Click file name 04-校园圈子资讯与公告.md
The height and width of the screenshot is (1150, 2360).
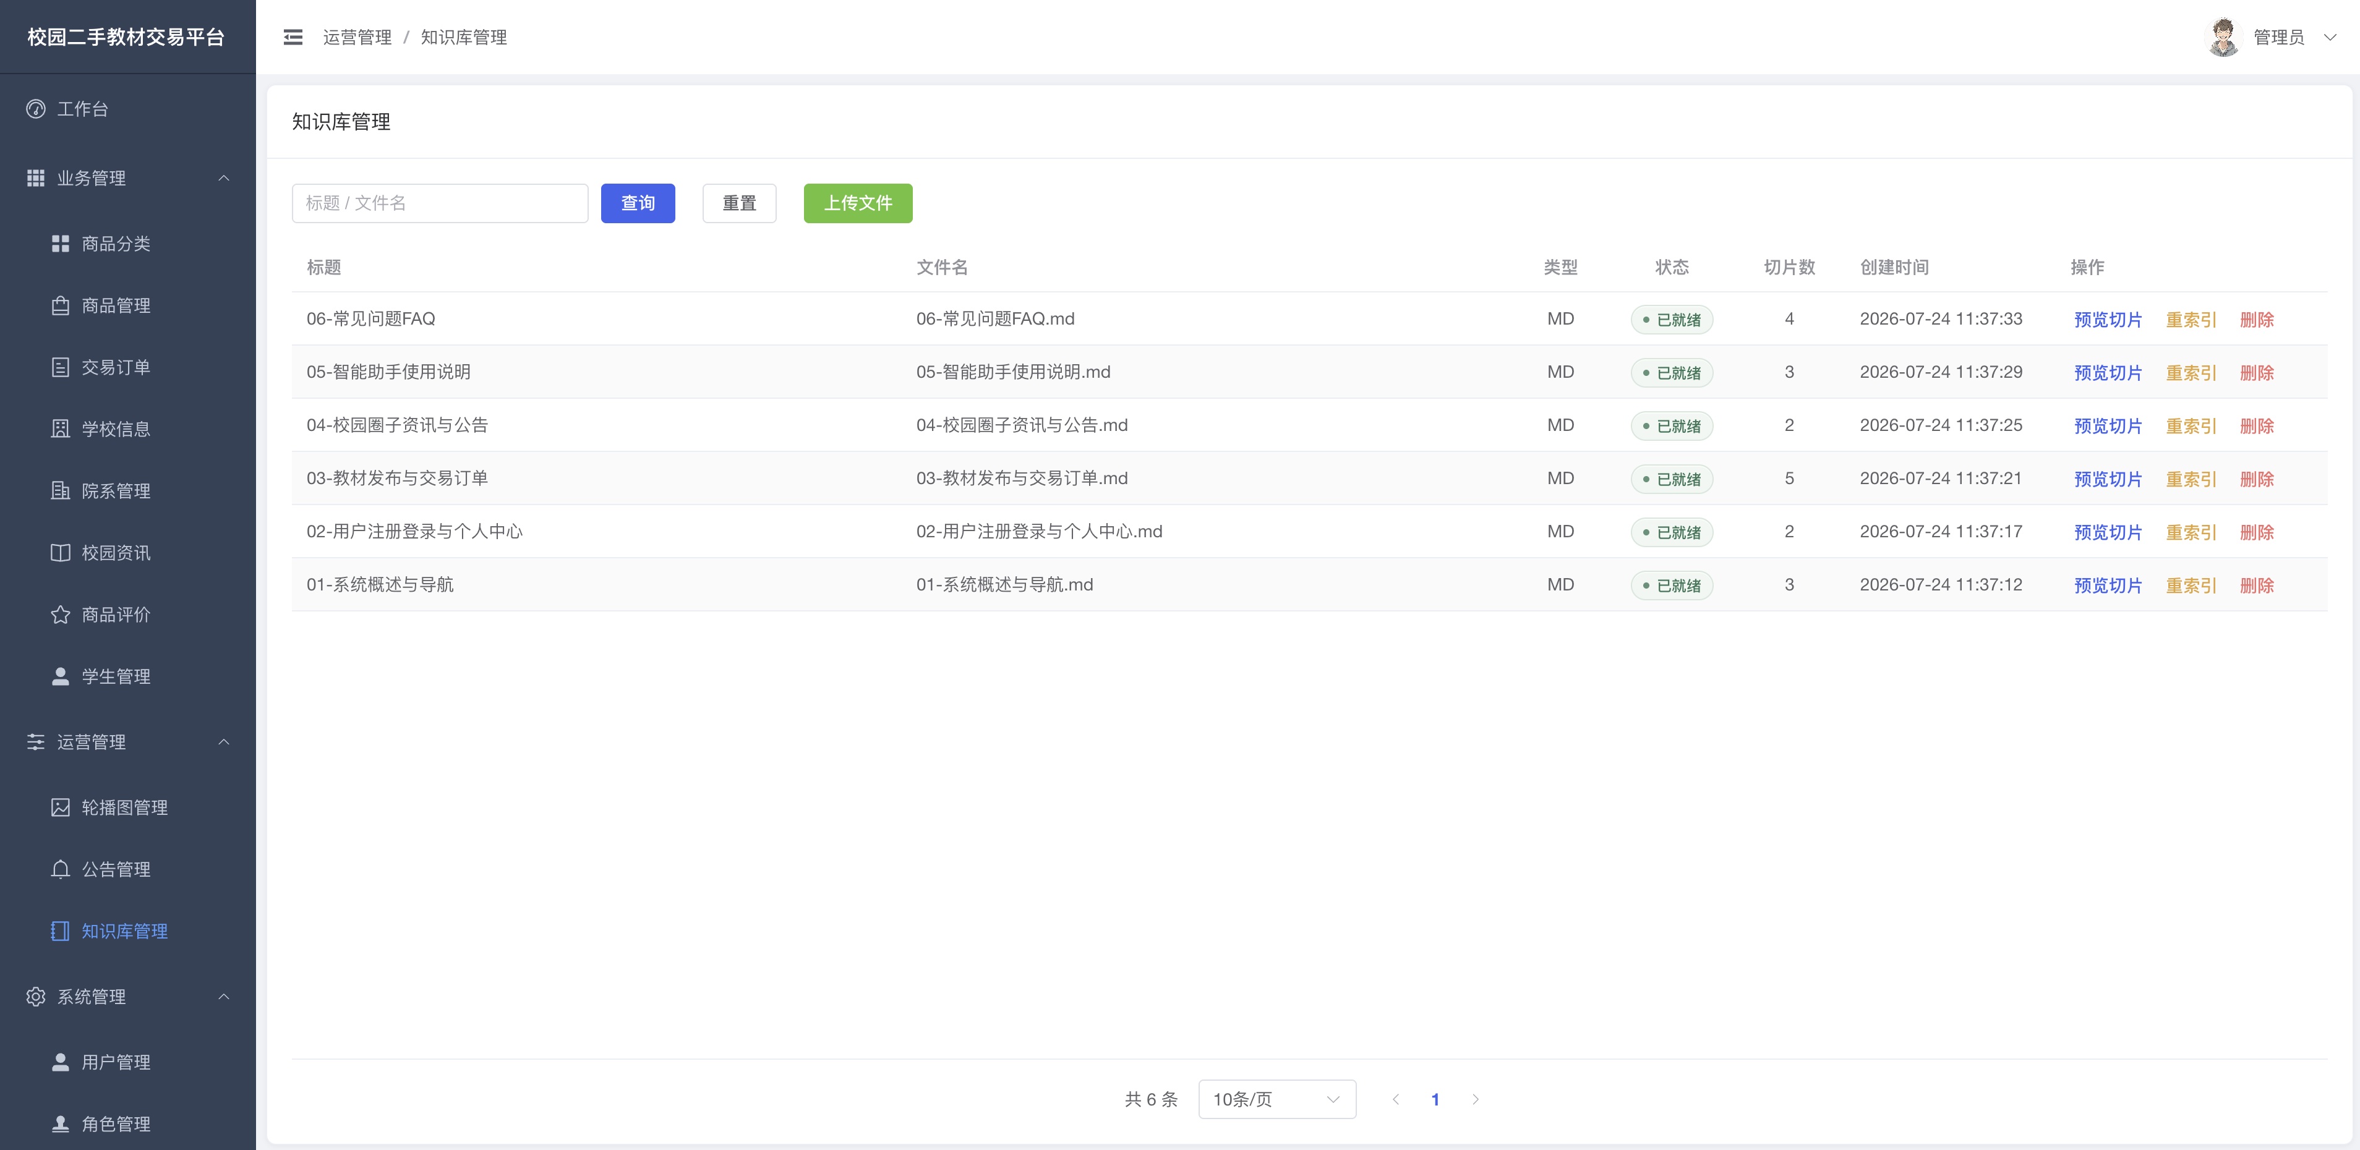[x=1022, y=425]
